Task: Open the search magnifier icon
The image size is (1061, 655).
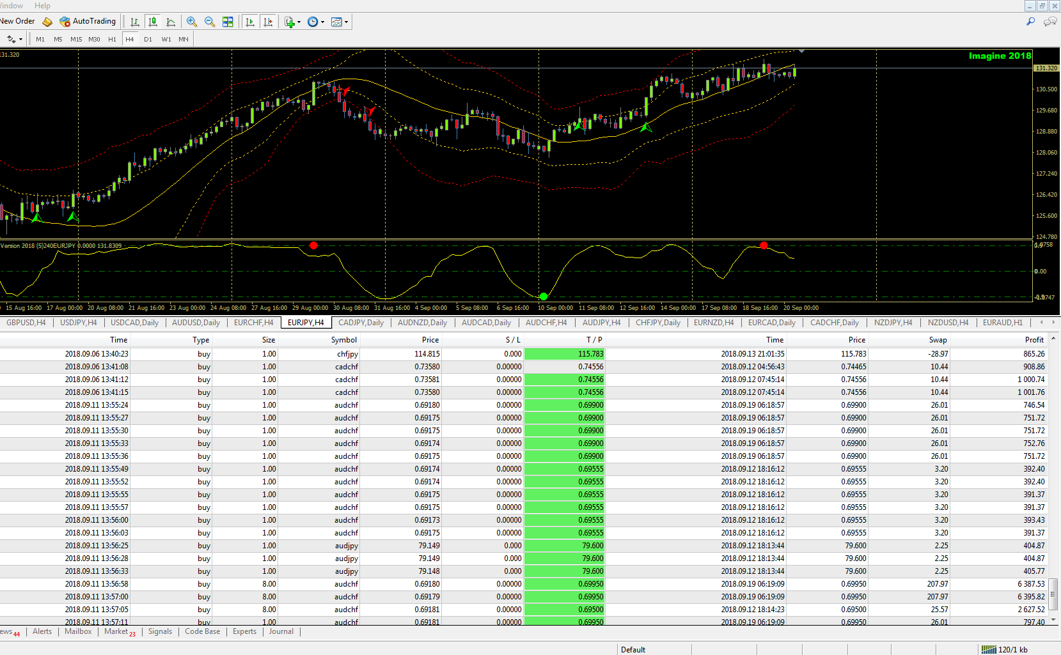Action: (1030, 22)
